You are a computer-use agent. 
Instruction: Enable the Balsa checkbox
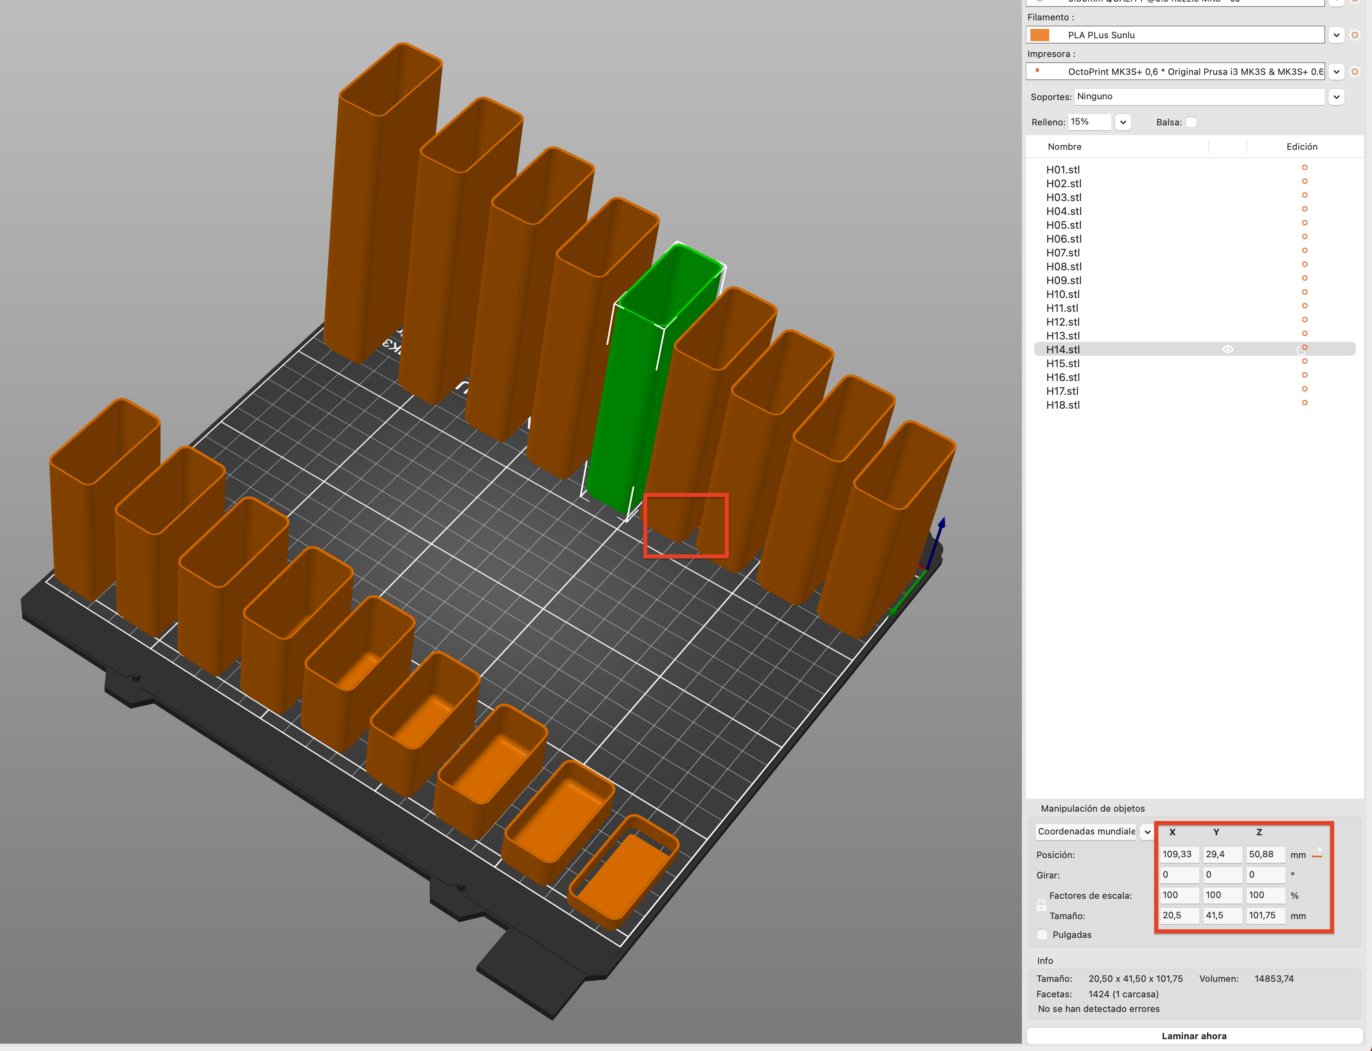pyautogui.click(x=1191, y=122)
